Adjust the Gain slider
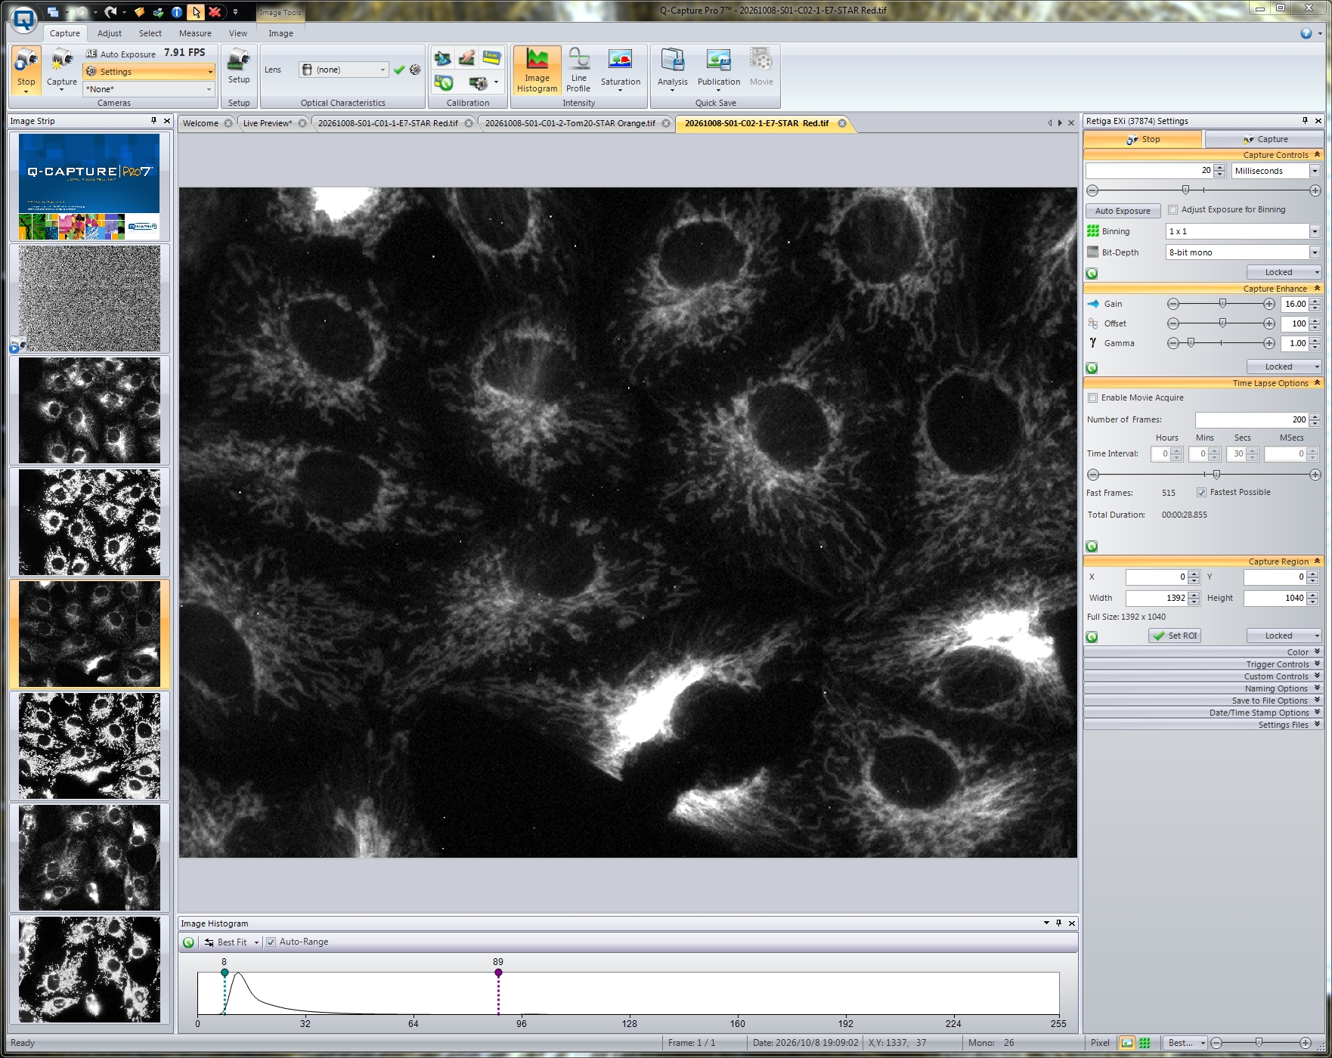This screenshot has height=1058, width=1332. [1221, 304]
